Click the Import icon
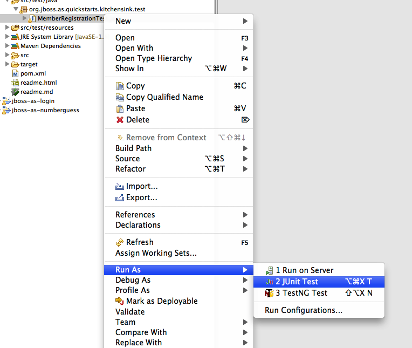 click(x=120, y=186)
